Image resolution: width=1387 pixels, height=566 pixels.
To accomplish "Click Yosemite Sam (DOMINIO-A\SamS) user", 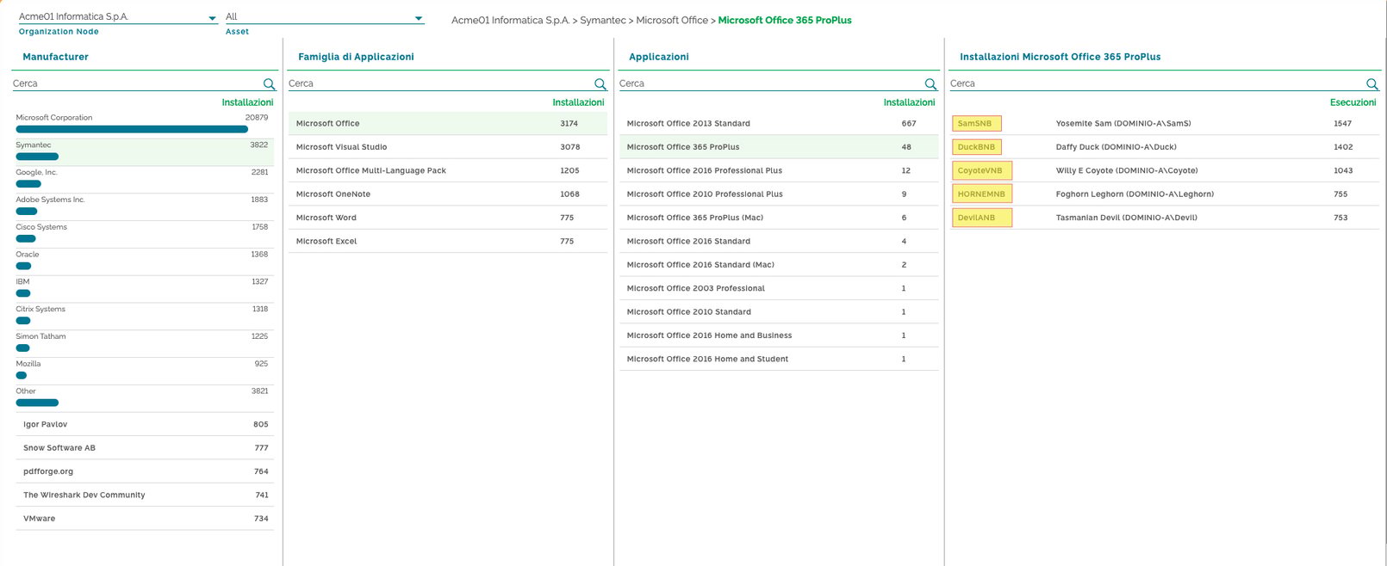I will click(1123, 124).
